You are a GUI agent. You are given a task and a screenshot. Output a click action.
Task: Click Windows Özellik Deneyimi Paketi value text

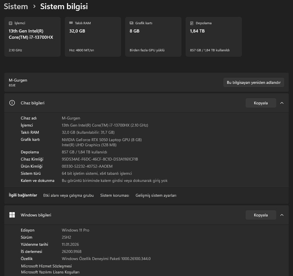click(106, 259)
